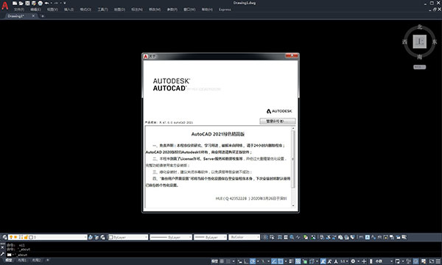Expand the quick access toolbar customize arrow
Viewport: 442px width, 265px height.
click(x=65, y=3)
